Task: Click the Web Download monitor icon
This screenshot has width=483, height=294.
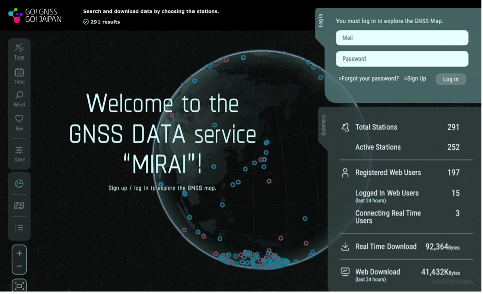Action: coord(345,272)
